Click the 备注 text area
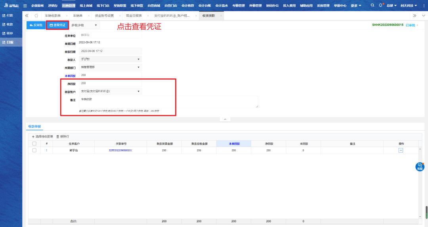This screenshot has width=428, height=227. [x=168, y=101]
